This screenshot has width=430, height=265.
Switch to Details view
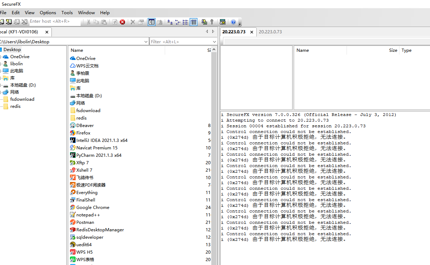point(193,22)
